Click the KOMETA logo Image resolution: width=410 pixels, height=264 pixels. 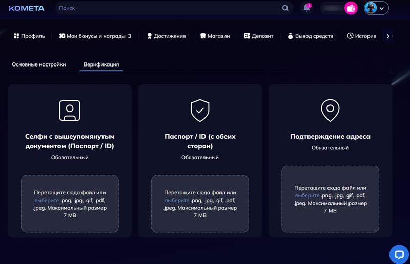[x=26, y=8]
